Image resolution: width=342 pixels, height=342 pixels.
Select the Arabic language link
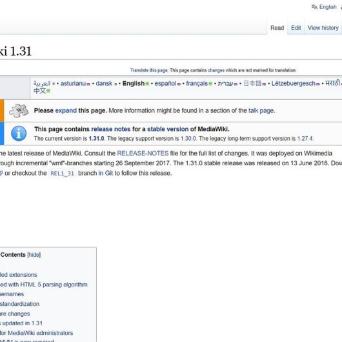[x=42, y=83]
